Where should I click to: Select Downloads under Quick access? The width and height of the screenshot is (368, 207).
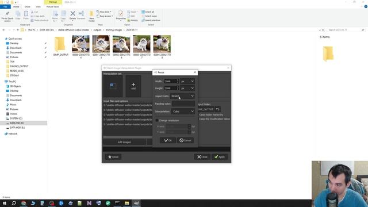pos(16,48)
